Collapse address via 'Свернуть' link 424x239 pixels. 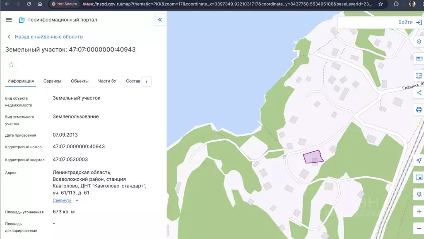[x=62, y=201]
